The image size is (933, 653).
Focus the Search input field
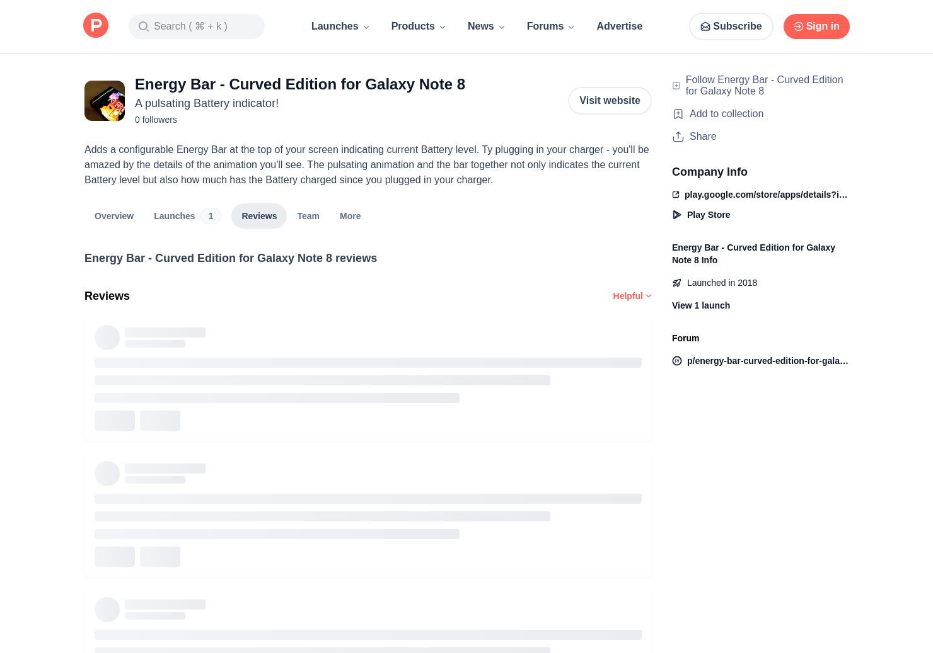click(197, 26)
